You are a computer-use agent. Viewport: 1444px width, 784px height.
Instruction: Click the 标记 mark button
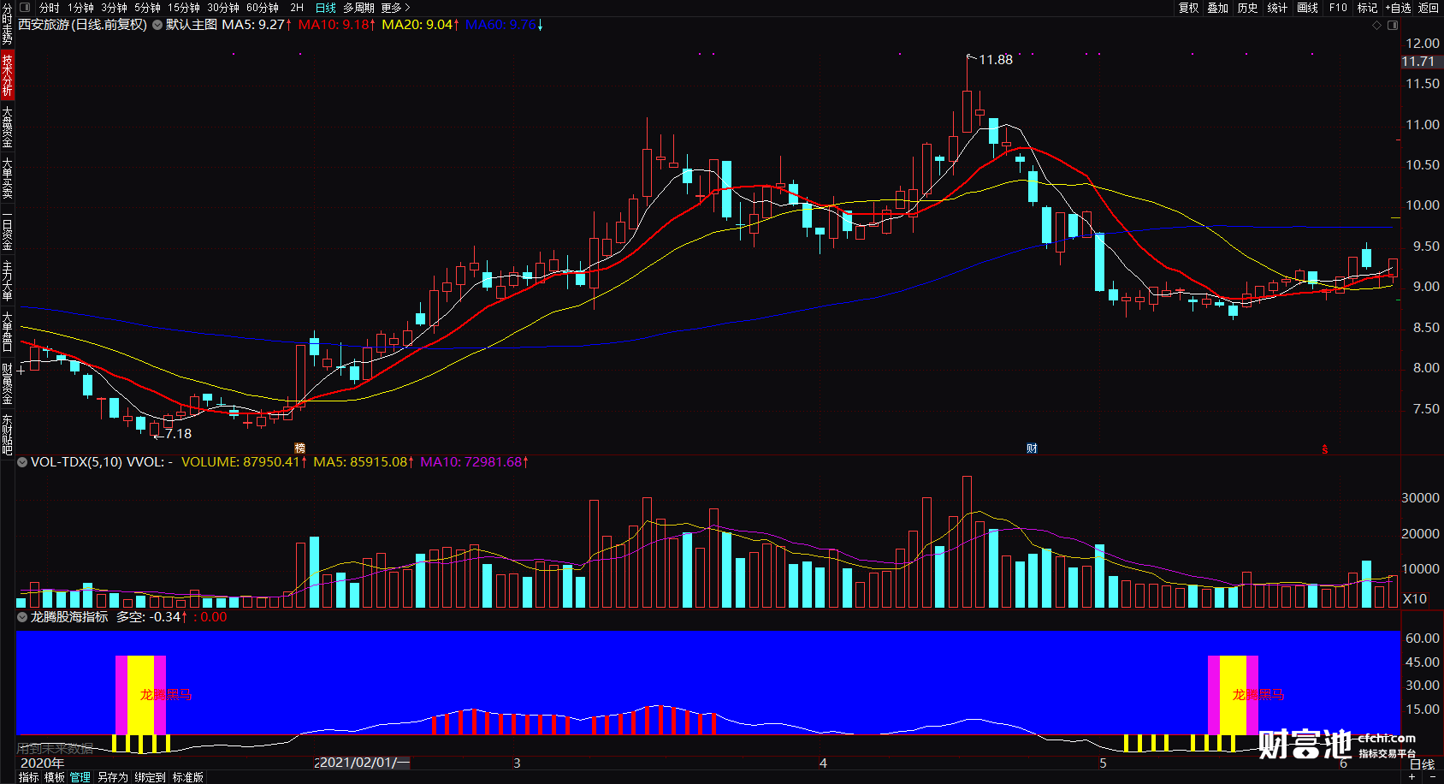(1367, 7)
